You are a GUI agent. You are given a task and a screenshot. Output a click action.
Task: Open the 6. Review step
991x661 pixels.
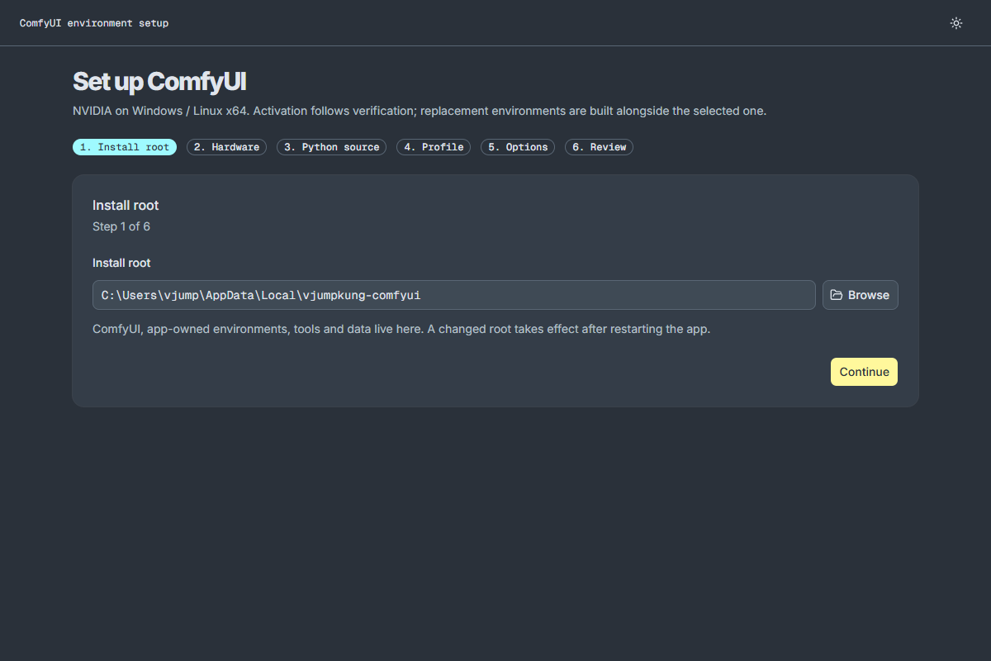click(599, 147)
